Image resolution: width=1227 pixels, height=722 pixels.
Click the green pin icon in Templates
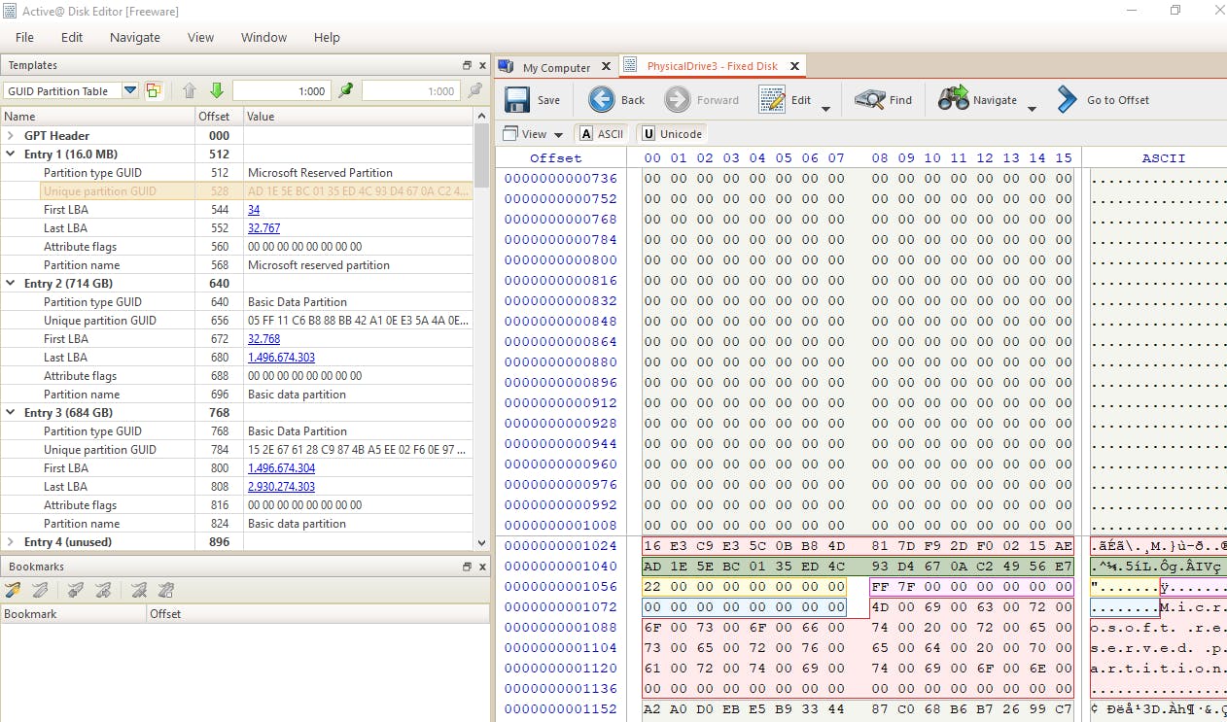coord(346,90)
